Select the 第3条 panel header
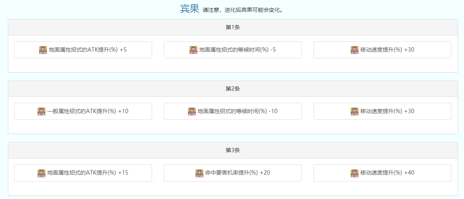The height and width of the screenshot is (199, 464). [233, 151]
